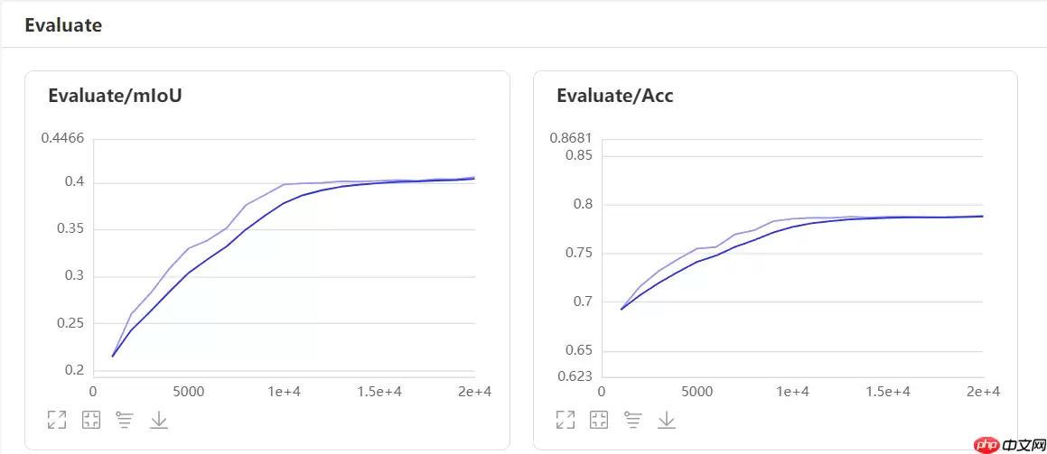Viewport: 1047px width, 454px height.
Task: Click the 5000 x-axis label in mIoU chart
Action: pos(189,392)
